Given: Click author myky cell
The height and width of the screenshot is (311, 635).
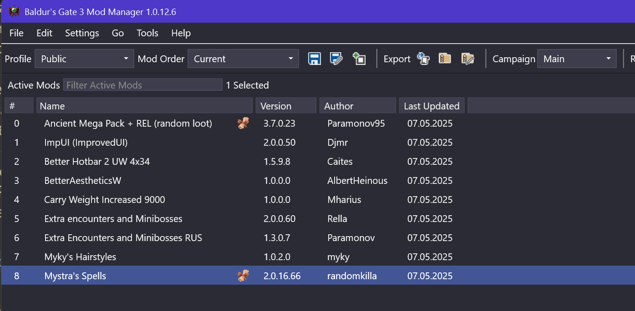Looking at the screenshot, I should pyautogui.click(x=338, y=257).
